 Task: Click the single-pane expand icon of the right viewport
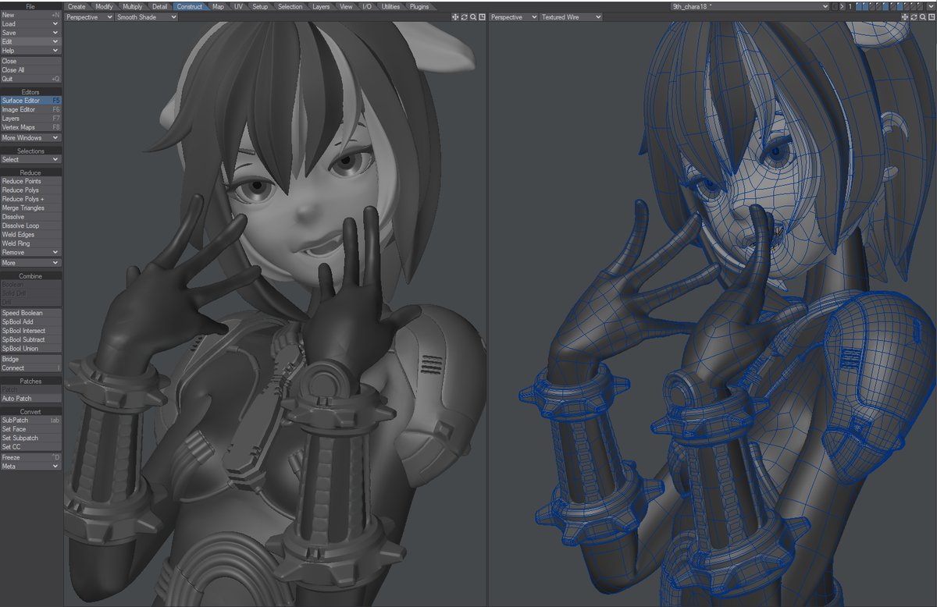click(x=932, y=17)
